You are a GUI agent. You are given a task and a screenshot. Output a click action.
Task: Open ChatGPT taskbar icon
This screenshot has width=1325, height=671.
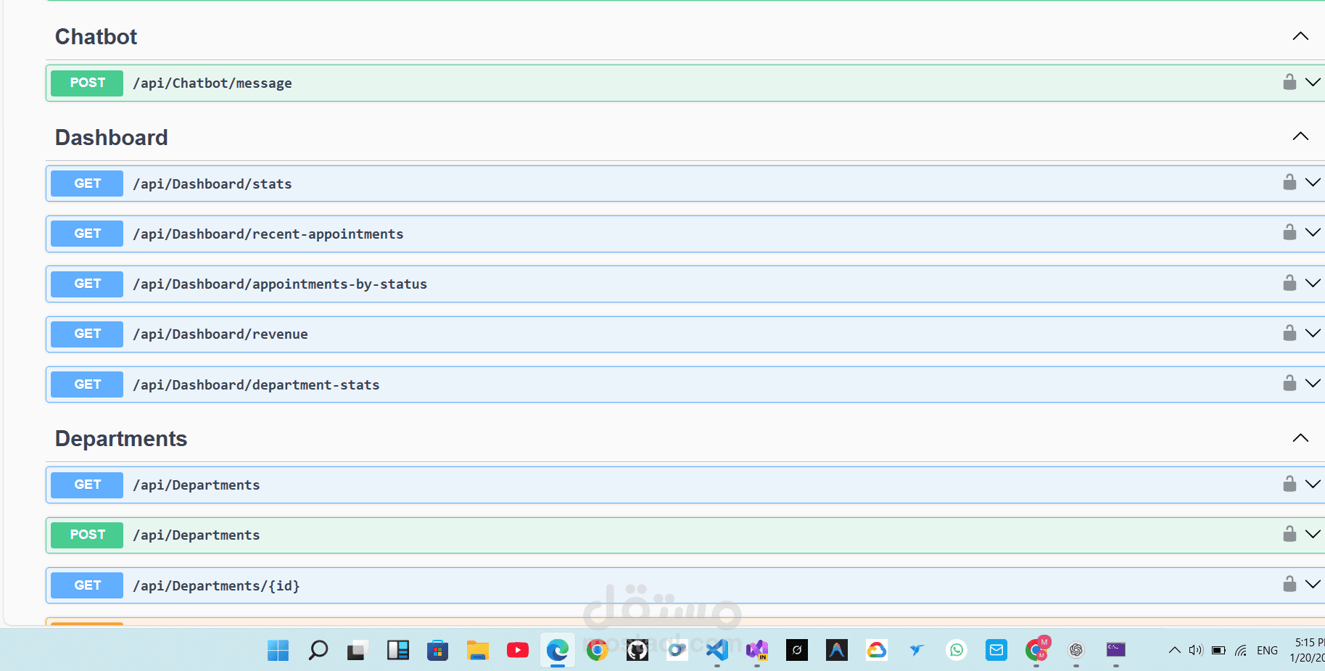click(x=1076, y=650)
